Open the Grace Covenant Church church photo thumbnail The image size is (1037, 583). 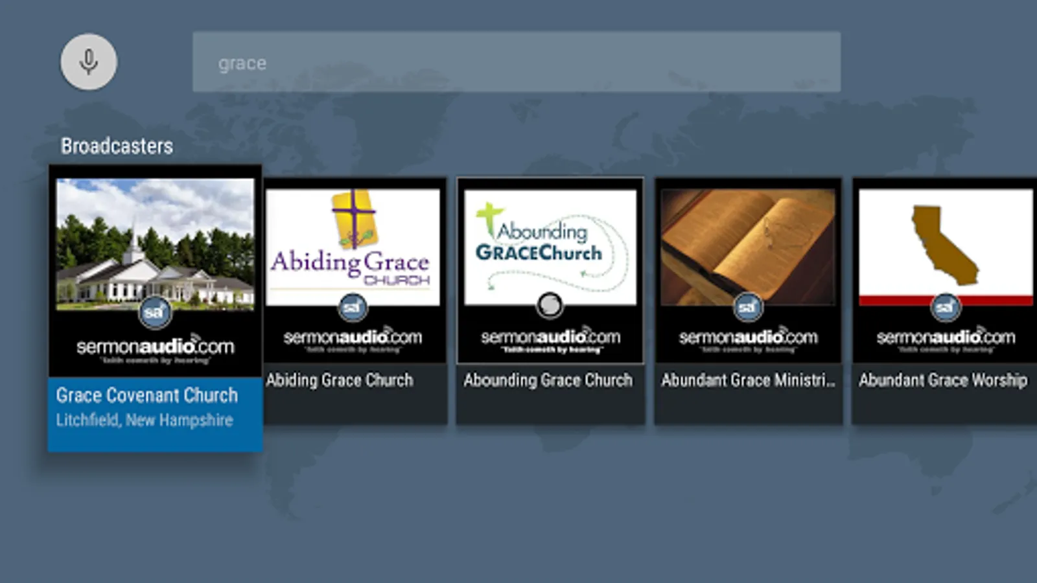click(156, 244)
